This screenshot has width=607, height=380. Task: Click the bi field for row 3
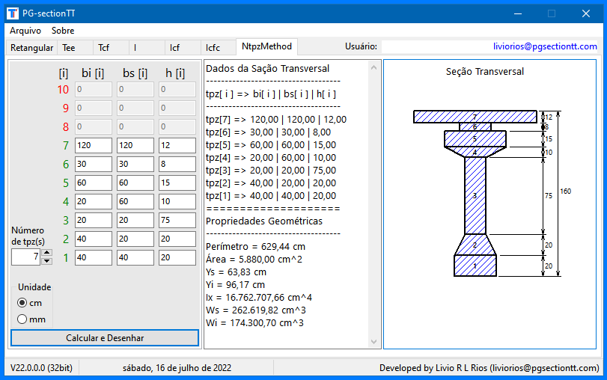coord(94,220)
